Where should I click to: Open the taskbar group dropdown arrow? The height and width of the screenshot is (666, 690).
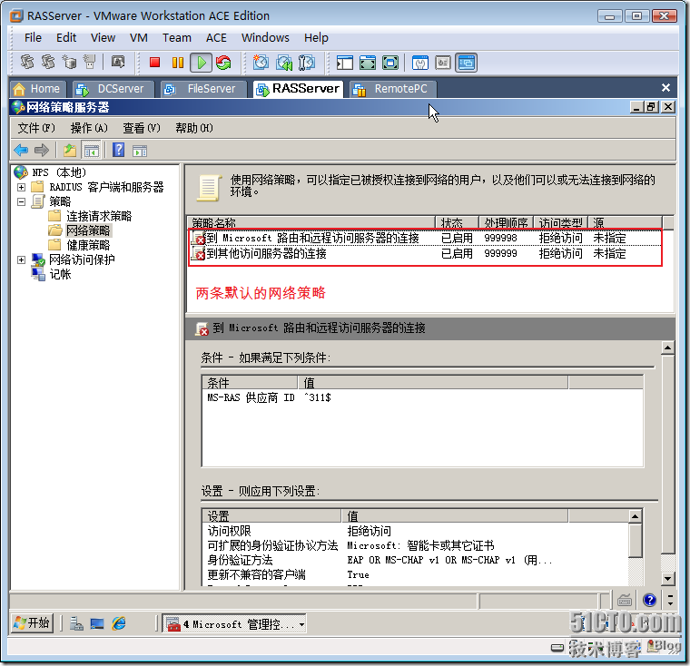(x=301, y=624)
